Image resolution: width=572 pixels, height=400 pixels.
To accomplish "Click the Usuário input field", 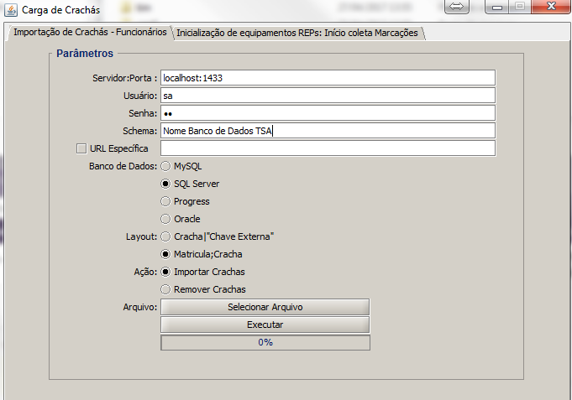I will pyautogui.click(x=328, y=96).
